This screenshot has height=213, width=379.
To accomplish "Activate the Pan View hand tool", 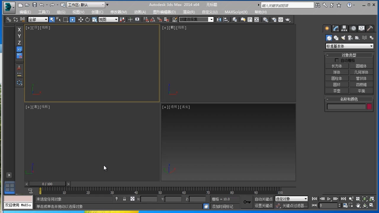I will coord(358,205).
